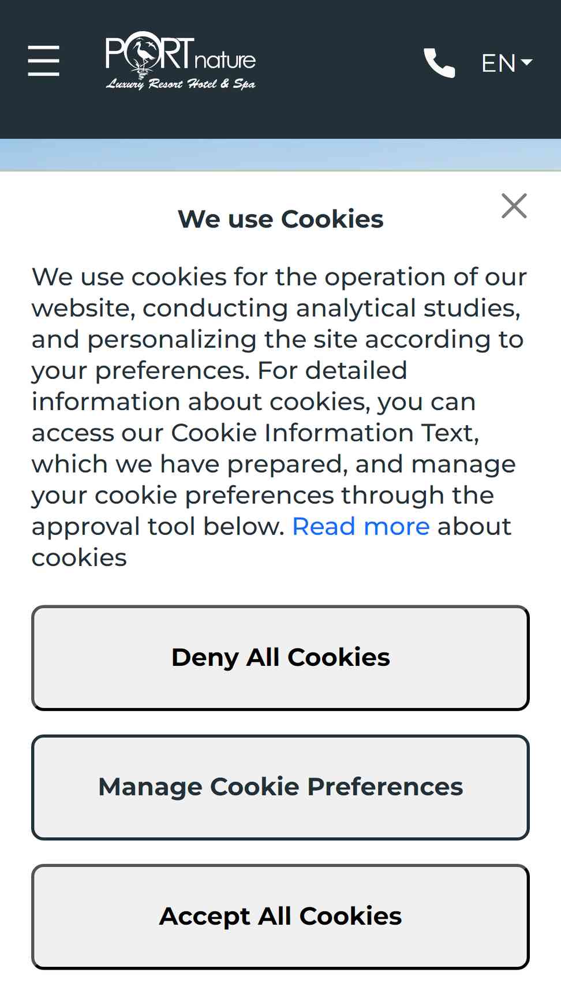This screenshot has width=561, height=998.
Task: Open the hamburger navigation menu
Action: [44, 61]
